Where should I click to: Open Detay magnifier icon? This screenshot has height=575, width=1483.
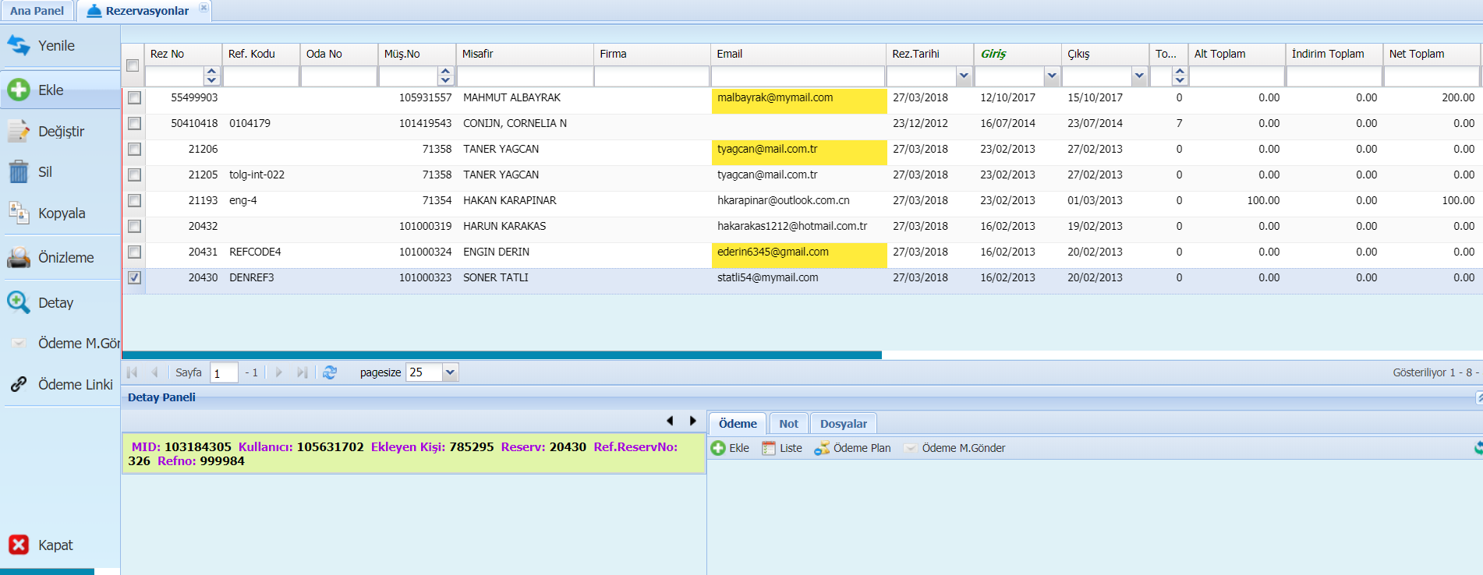coord(19,302)
